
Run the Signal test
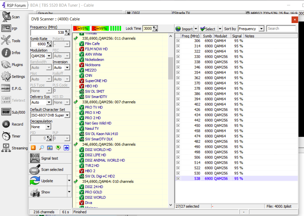point(50,158)
